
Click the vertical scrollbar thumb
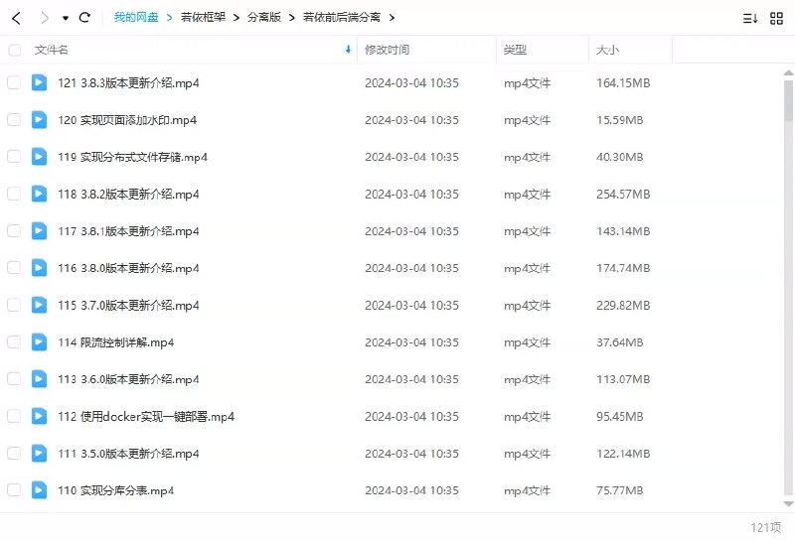(x=788, y=100)
